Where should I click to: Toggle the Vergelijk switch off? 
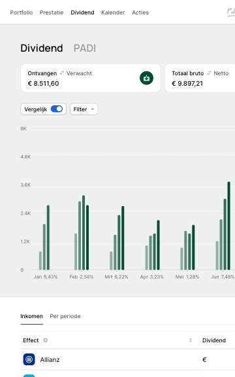(57, 109)
